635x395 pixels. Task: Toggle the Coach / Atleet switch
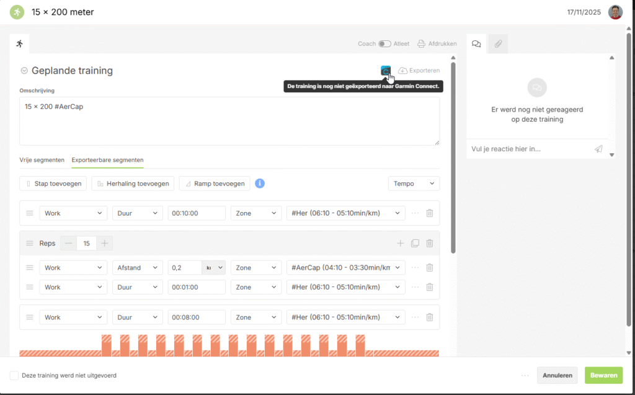tap(385, 44)
